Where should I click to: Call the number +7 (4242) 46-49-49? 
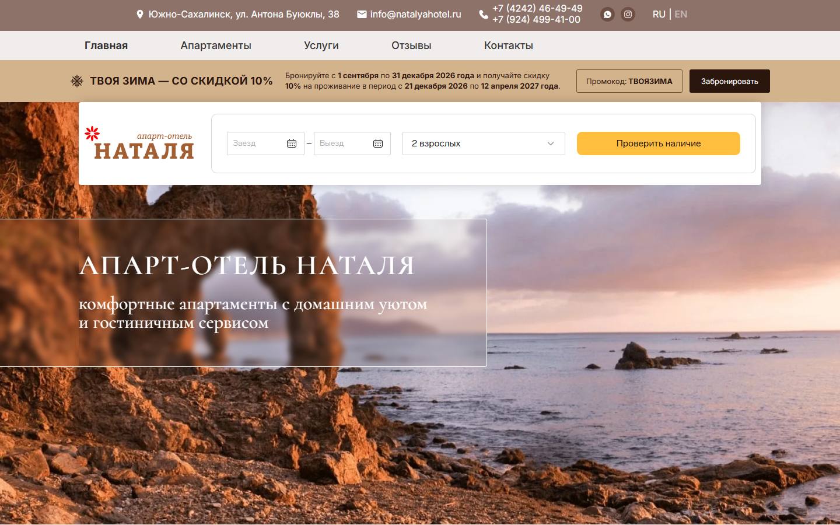click(x=537, y=9)
